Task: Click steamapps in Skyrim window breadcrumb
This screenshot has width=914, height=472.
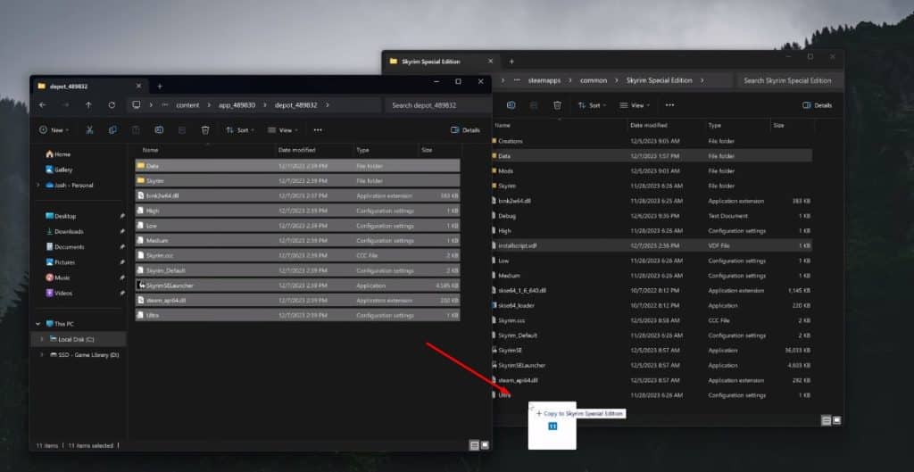Action: click(544, 80)
